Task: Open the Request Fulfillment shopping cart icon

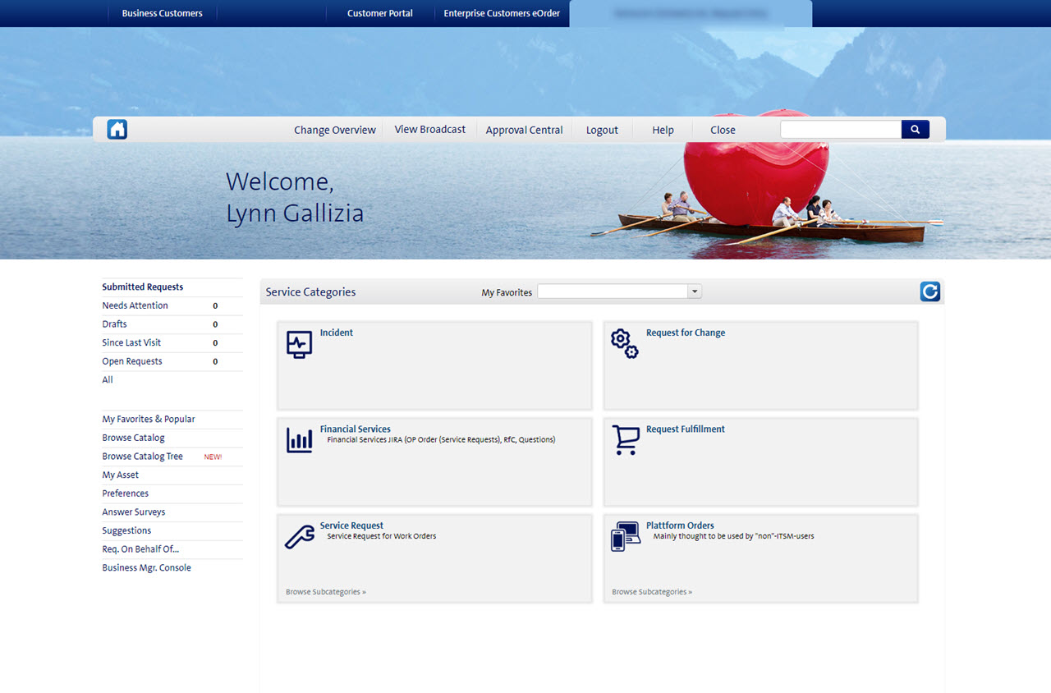Action: click(x=625, y=440)
